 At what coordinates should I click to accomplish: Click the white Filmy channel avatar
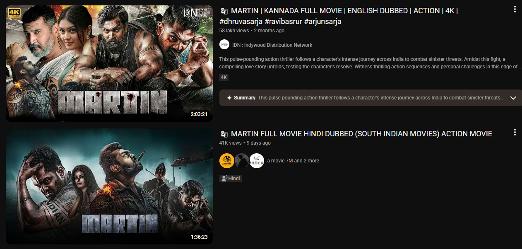257,161
